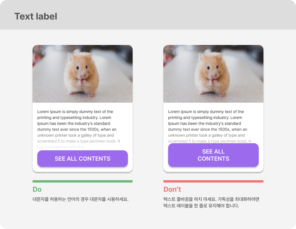This screenshot has width=296, height=229.
Task: Click the faded text 'has survived not only five'
Action: pos(61,147)
